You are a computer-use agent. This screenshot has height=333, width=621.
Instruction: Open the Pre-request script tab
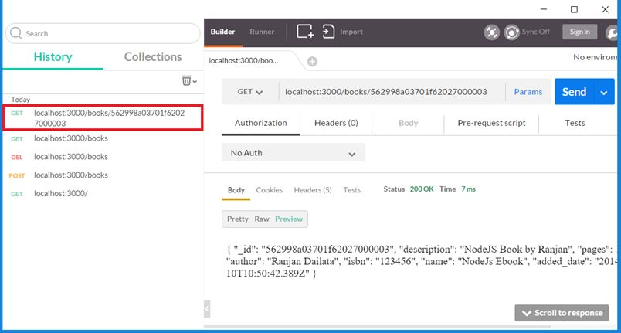point(491,123)
